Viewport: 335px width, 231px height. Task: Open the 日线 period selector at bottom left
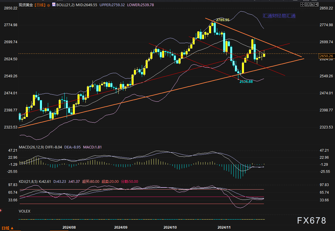pos(8,228)
